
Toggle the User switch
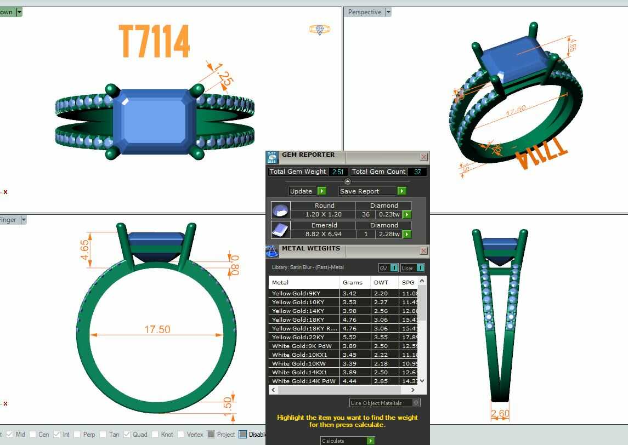pos(412,268)
